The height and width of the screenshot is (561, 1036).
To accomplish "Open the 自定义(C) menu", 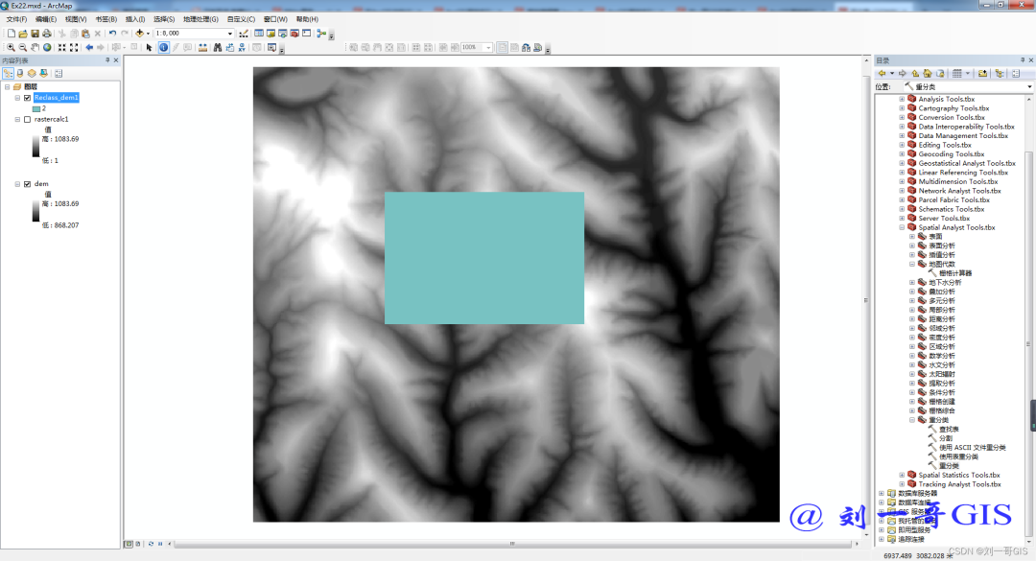I will (x=241, y=19).
